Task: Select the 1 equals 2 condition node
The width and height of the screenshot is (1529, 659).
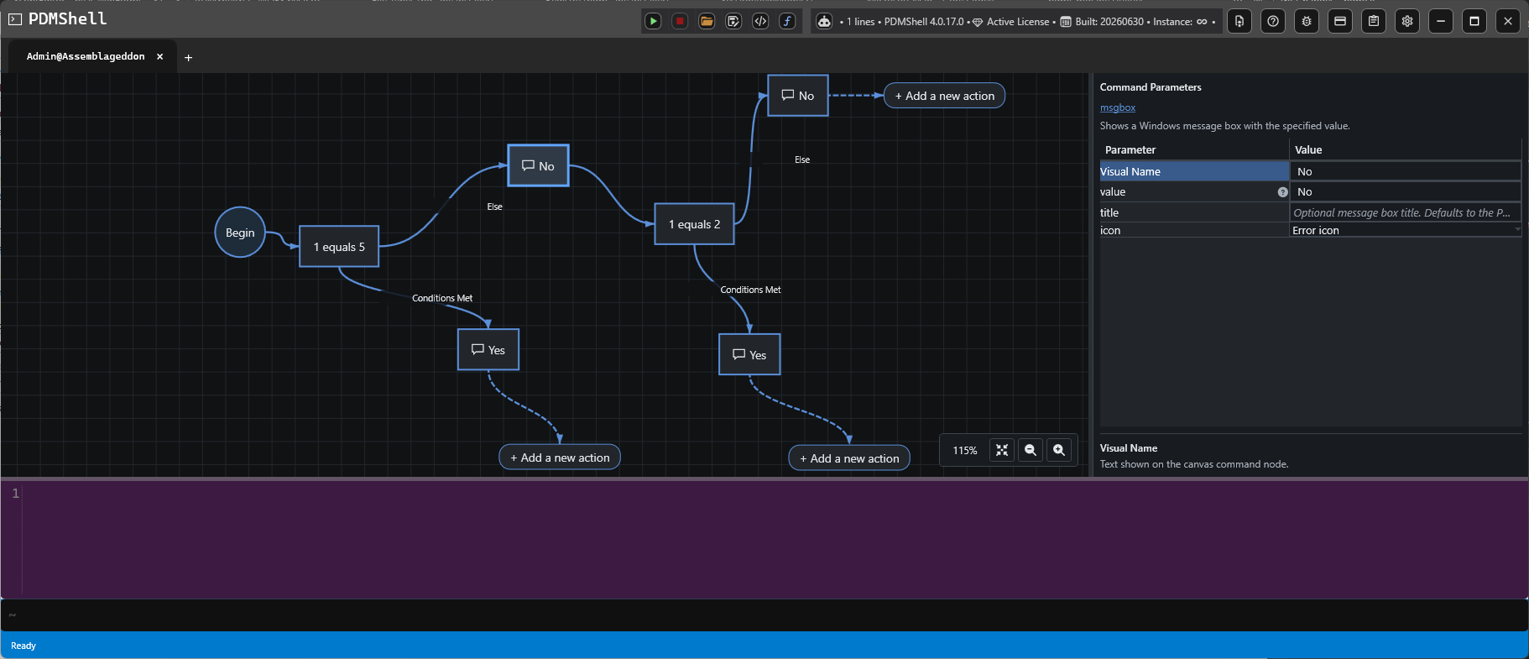Action: click(x=694, y=224)
